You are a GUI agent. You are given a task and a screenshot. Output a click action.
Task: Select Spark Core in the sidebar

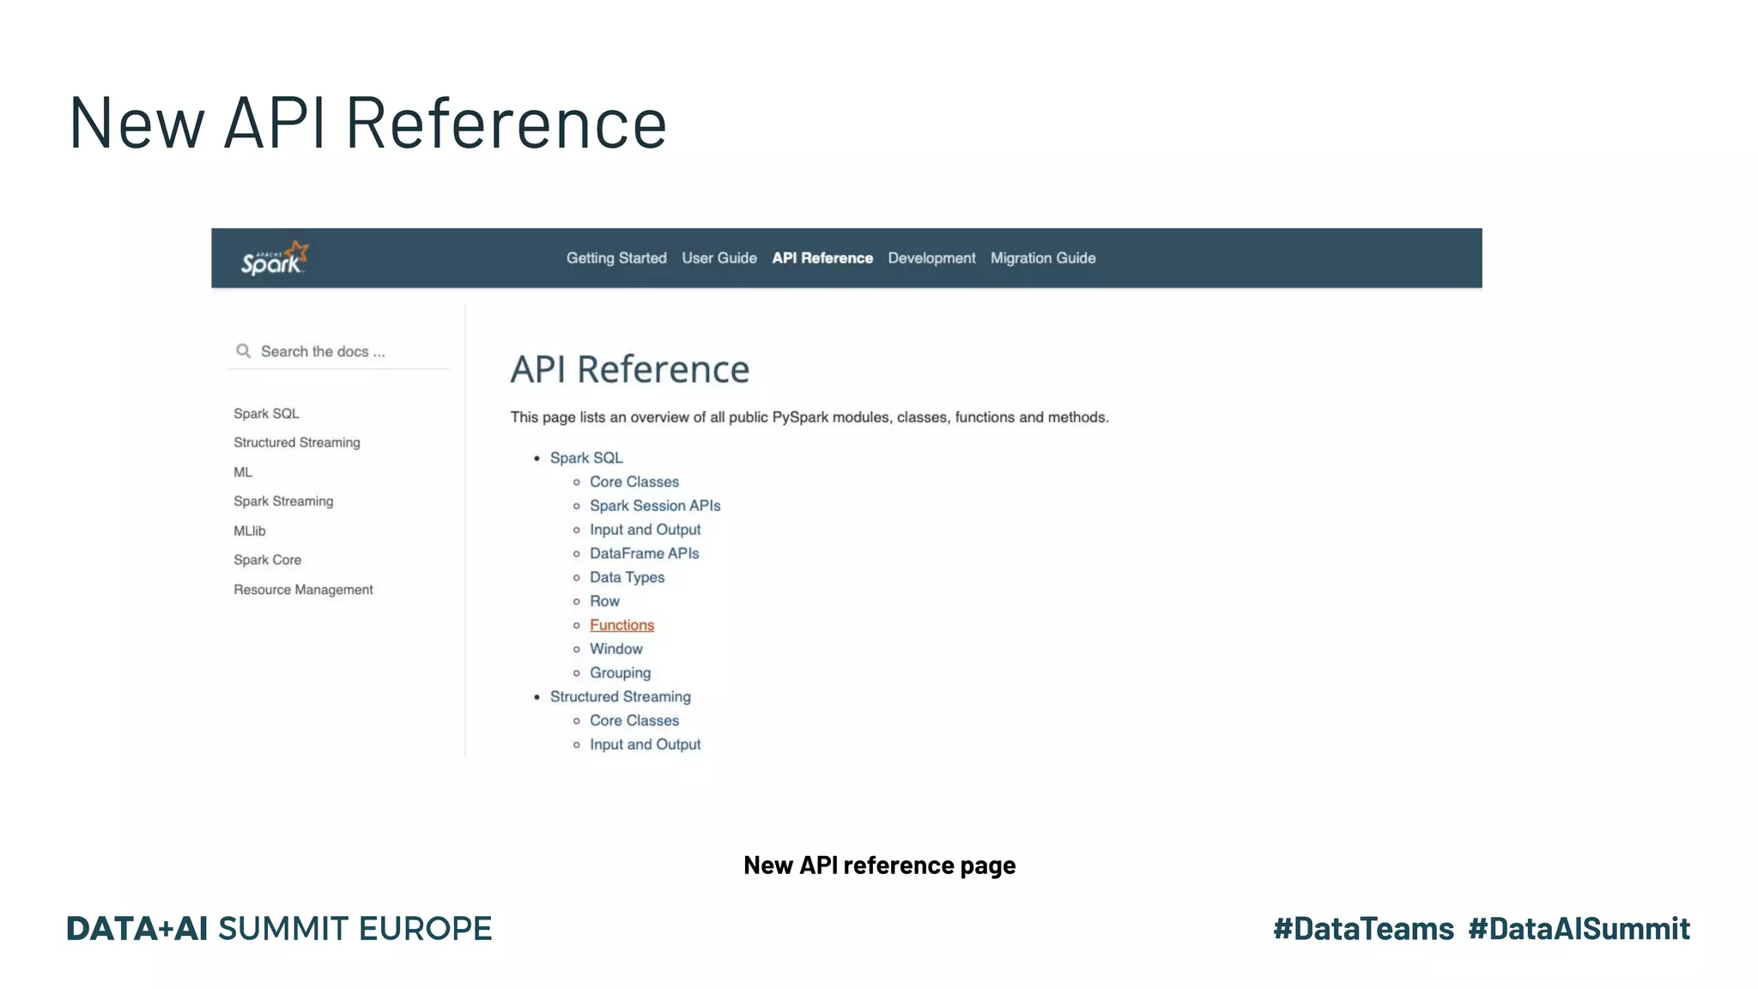[x=268, y=560]
